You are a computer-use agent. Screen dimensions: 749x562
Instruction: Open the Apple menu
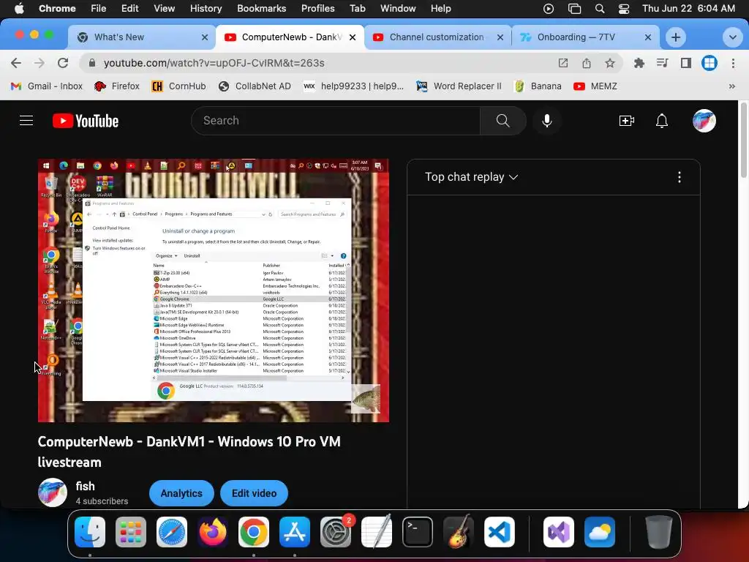pyautogui.click(x=19, y=9)
